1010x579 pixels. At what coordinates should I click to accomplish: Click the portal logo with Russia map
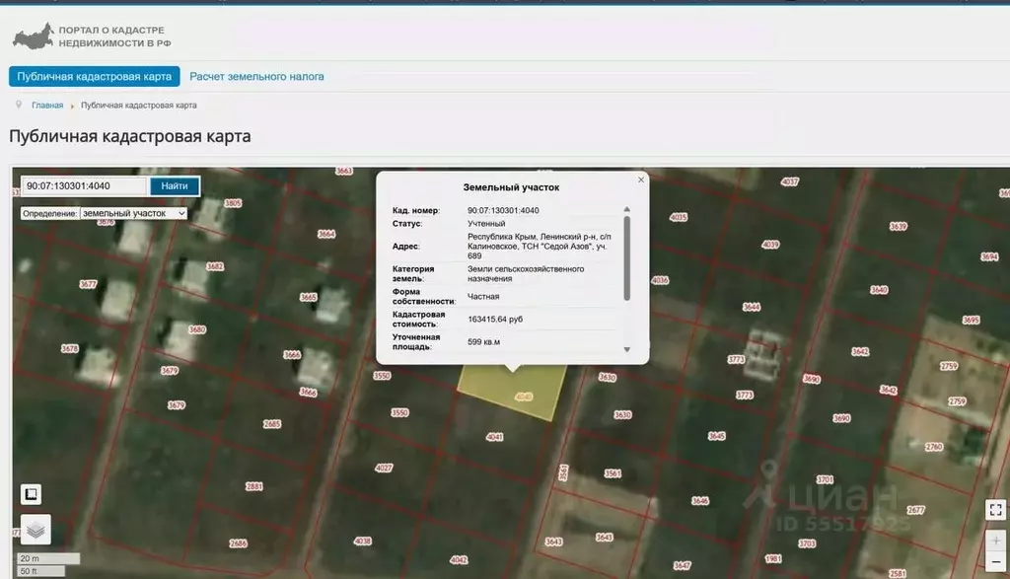pos(32,38)
